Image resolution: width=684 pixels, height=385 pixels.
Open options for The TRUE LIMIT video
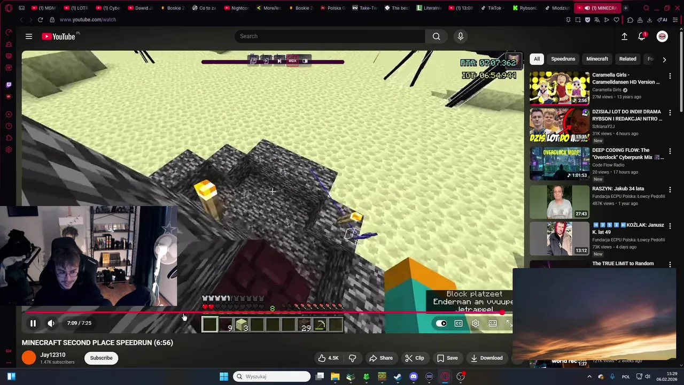[670, 265]
